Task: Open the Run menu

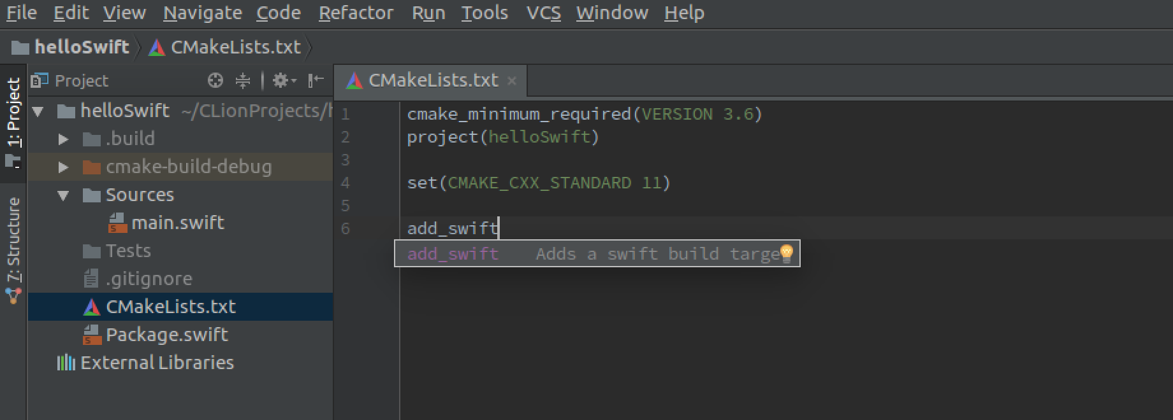Action: pos(428,13)
